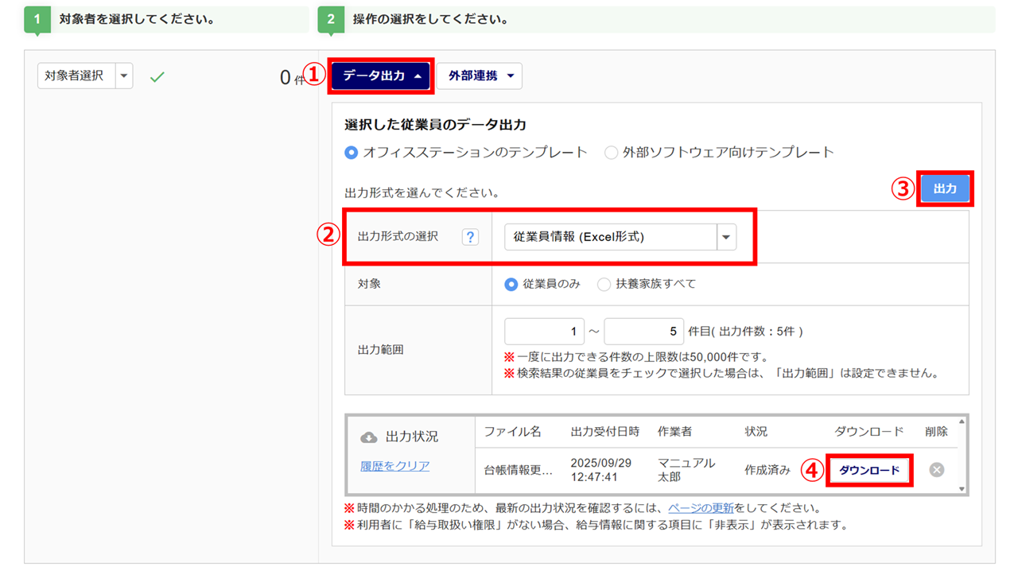Click the output range end field

click(643, 332)
